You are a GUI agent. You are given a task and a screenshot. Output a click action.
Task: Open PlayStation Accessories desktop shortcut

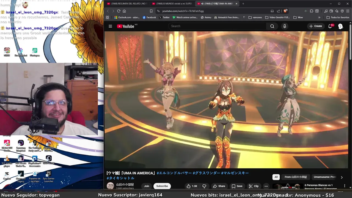(x=35, y=162)
